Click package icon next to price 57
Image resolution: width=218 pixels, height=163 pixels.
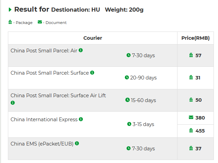pos(191,55)
